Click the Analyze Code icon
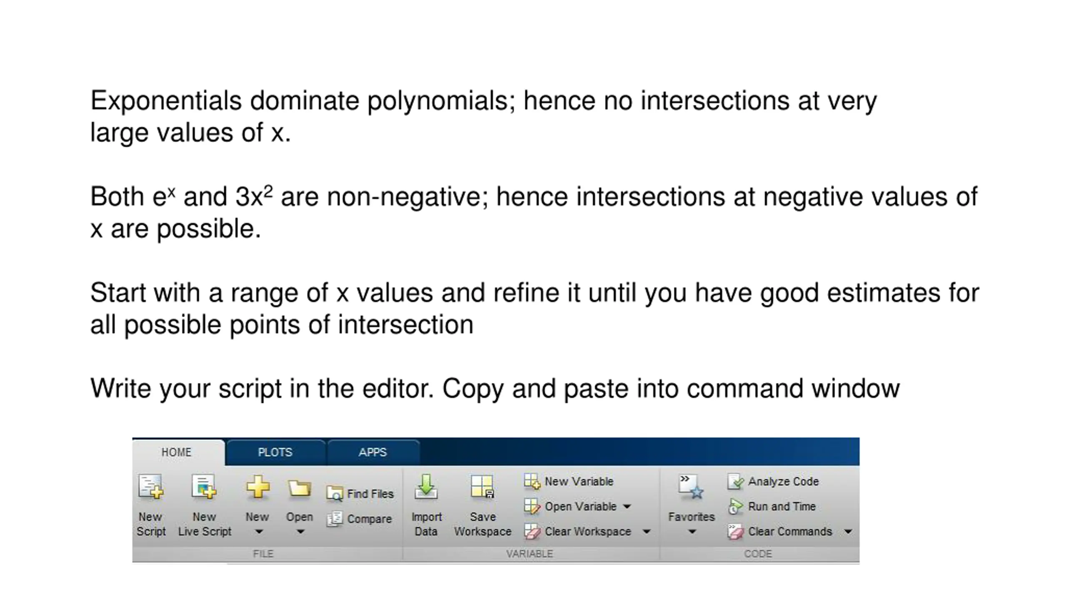 coord(735,481)
